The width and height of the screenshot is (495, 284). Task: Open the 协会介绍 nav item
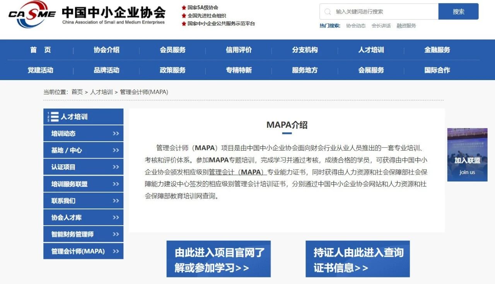[106, 50]
